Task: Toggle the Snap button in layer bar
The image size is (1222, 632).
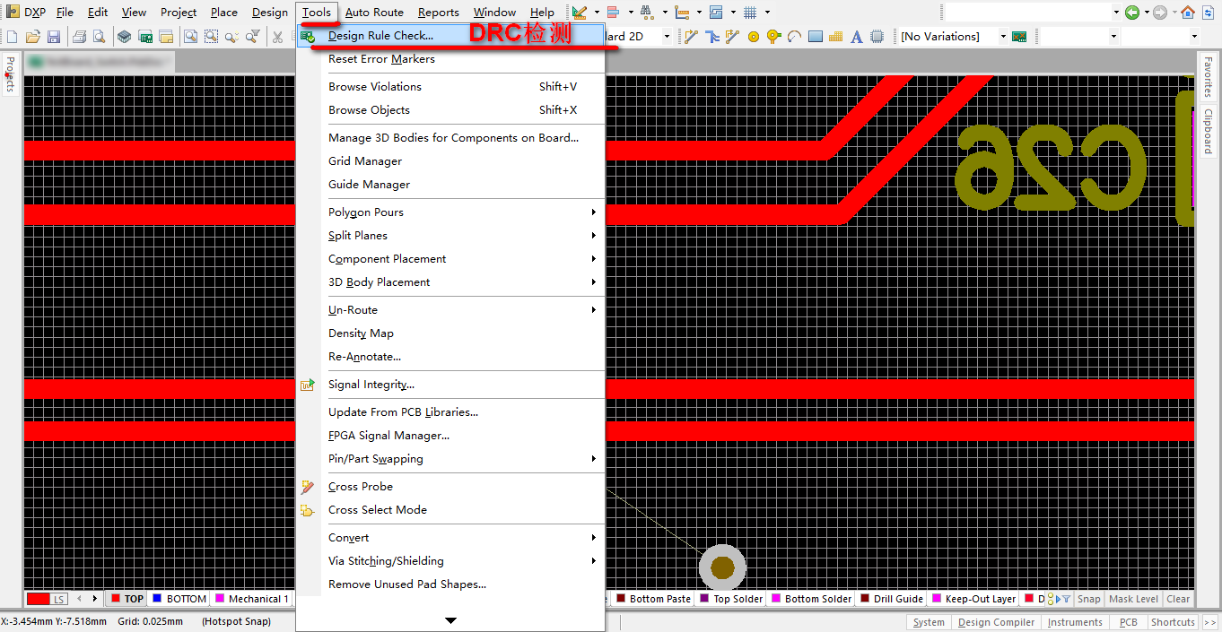Action: click(1088, 599)
